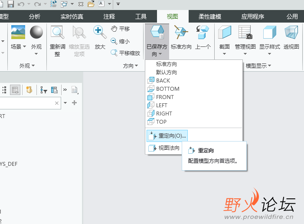The image size is (304, 224).
Task: Open the search options dropdown arrow
Action: pos(65,103)
